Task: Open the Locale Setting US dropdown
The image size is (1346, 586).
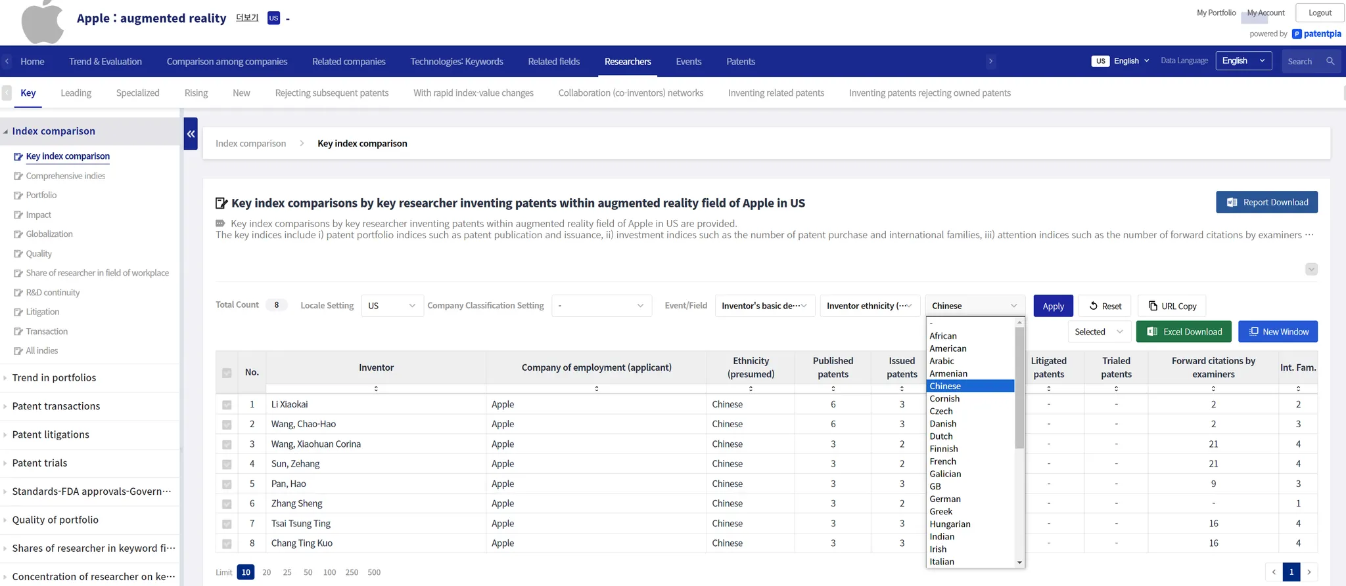Action: (392, 306)
